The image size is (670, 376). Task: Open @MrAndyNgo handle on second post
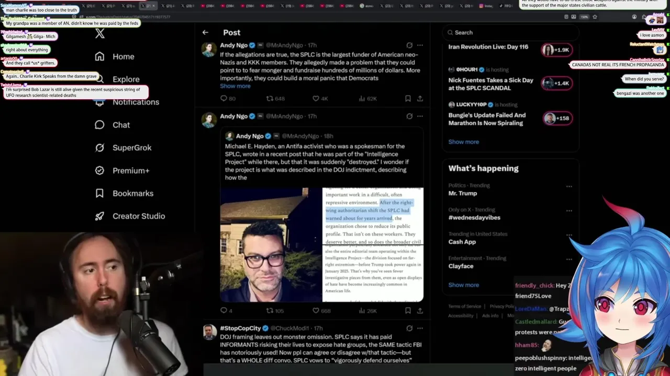point(285,116)
